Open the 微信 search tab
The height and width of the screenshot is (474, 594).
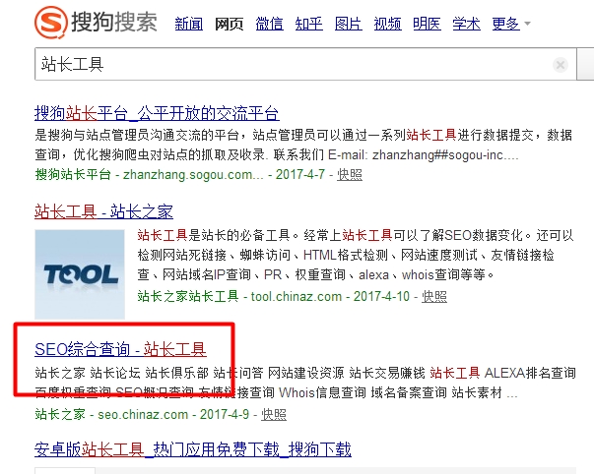(x=269, y=24)
